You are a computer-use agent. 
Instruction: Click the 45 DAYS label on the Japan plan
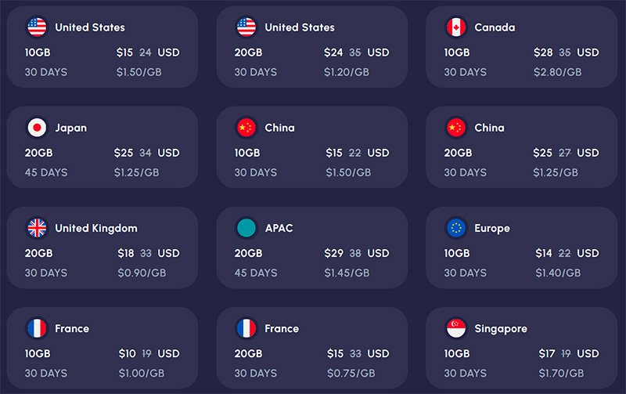point(46,172)
